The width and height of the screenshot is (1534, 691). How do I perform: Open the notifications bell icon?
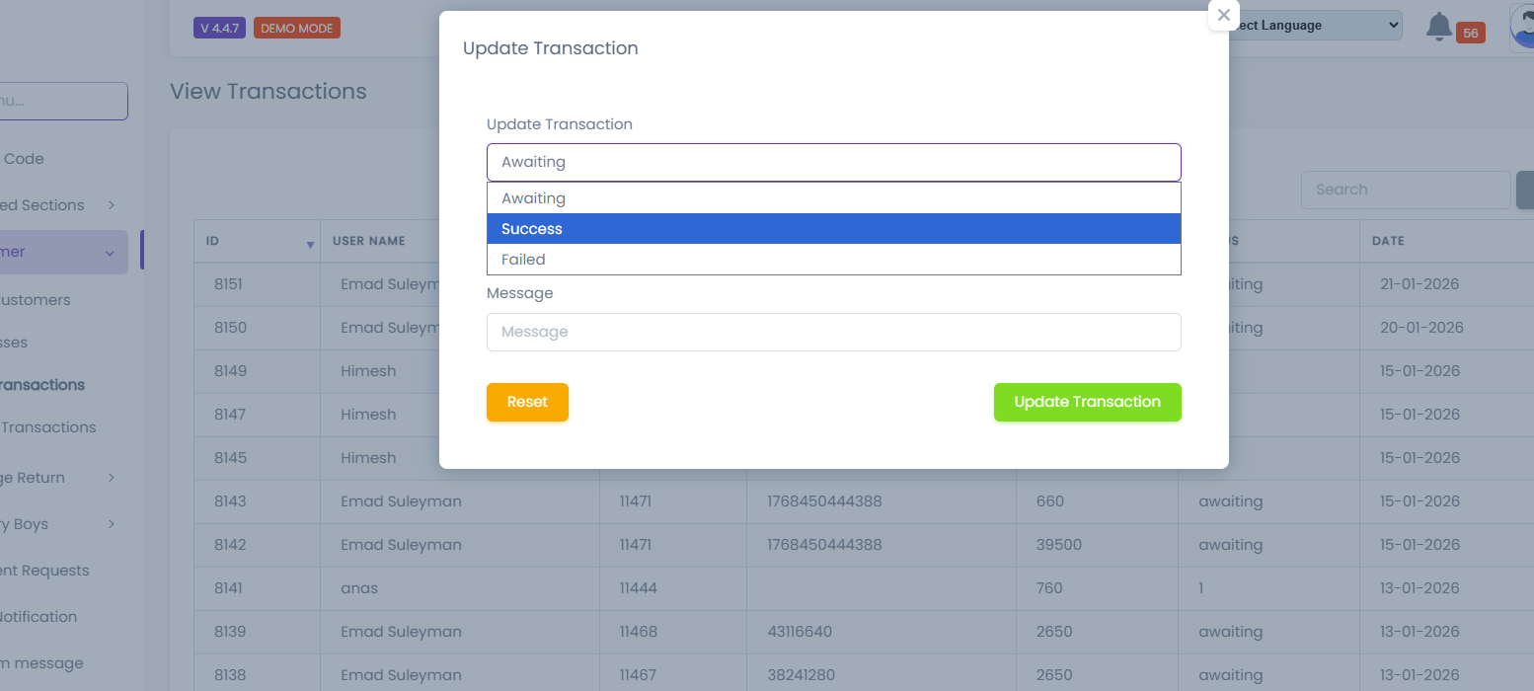coord(1439,27)
